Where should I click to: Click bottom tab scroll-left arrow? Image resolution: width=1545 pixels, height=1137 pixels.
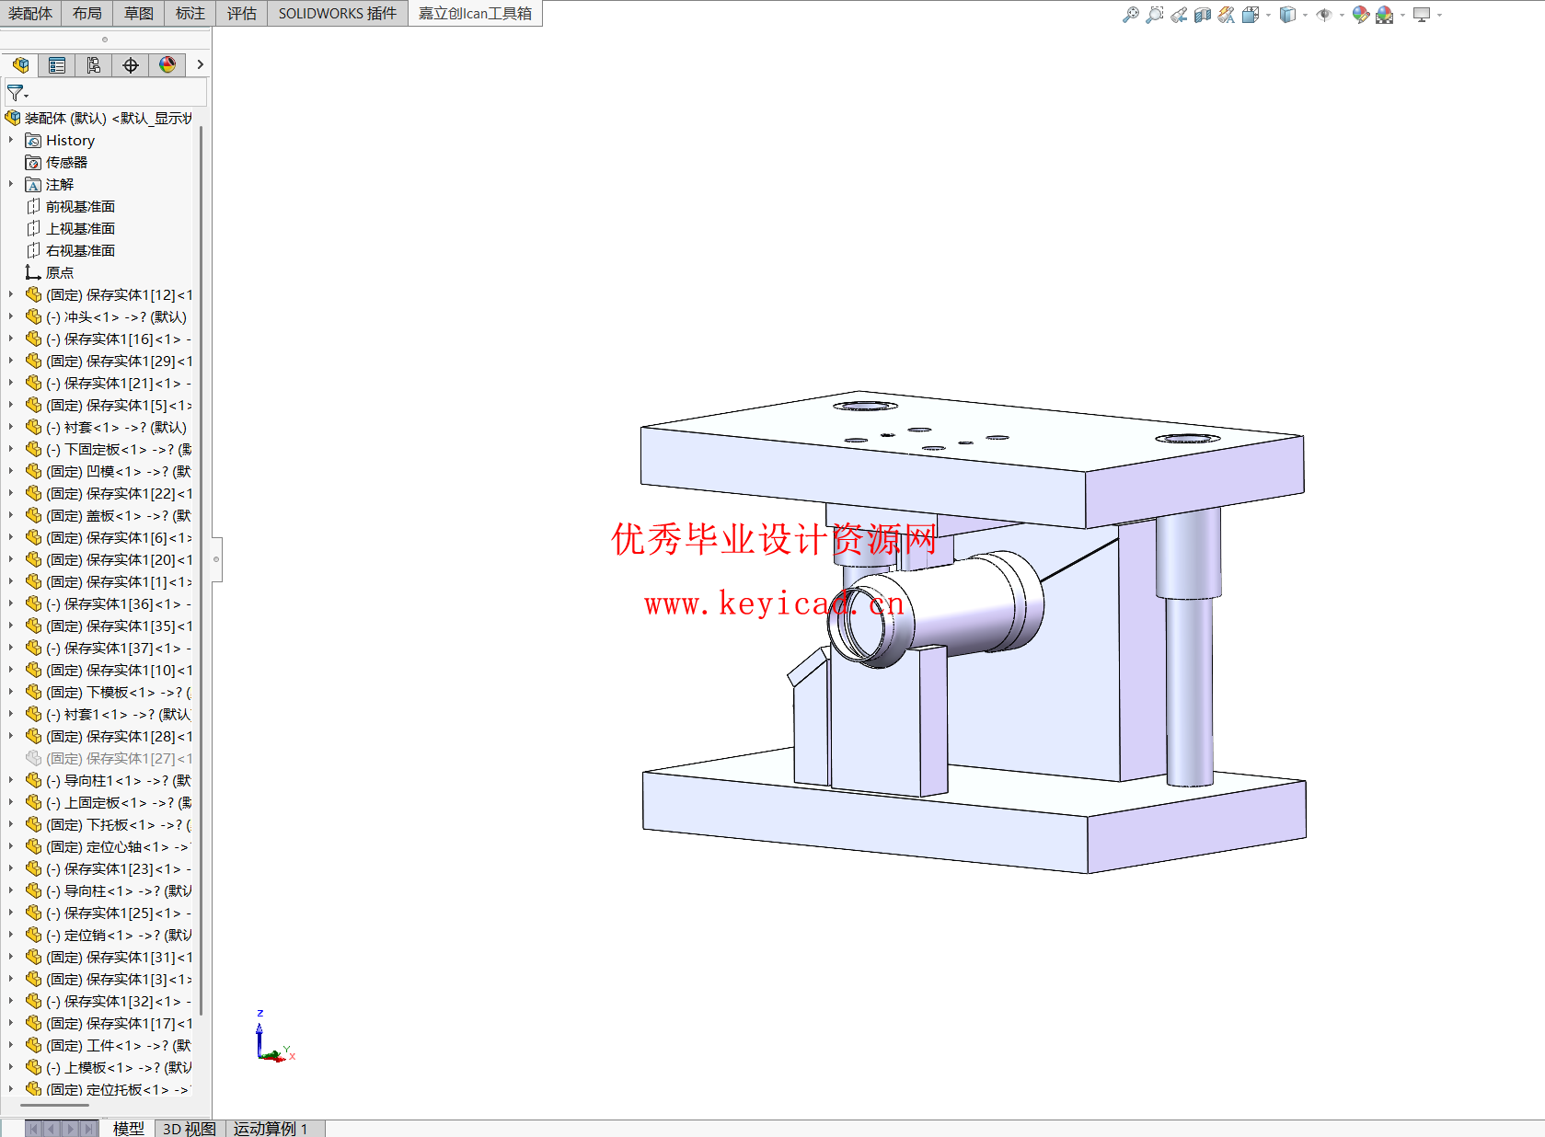[x=52, y=1129]
